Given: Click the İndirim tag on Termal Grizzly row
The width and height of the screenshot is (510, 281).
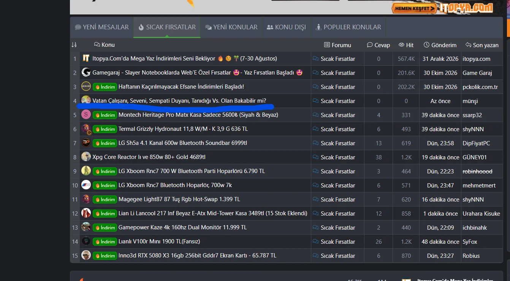Looking at the screenshot, I should 105,129.
